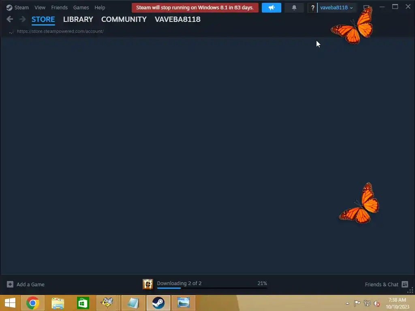Click the Steam logo icon
Image resolution: width=415 pixels, height=311 pixels.
[9, 8]
